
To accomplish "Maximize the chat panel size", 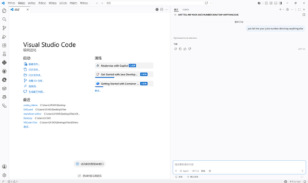I will (299, 9).
